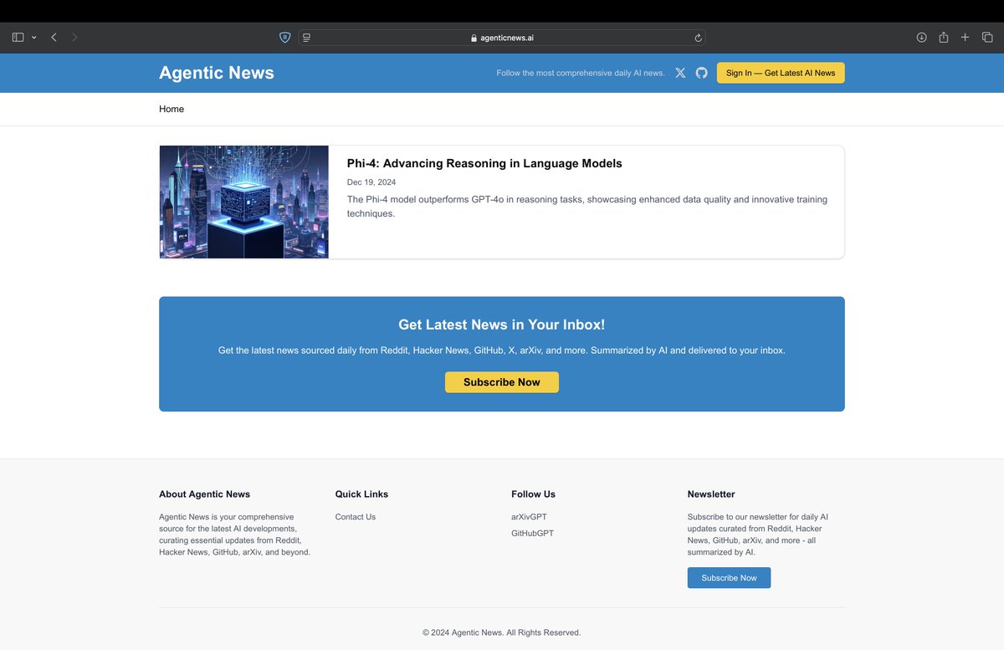The height and width of the screenshot is (650, 1004).
Task: Open a new tab with the plus icon
Action: pos(966,38)
